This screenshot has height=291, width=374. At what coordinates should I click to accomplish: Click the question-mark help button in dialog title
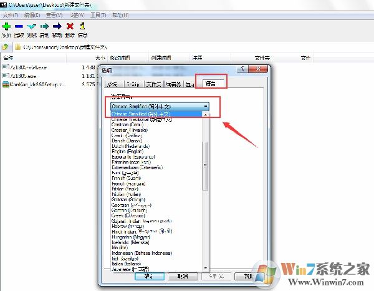click(242, 69)
